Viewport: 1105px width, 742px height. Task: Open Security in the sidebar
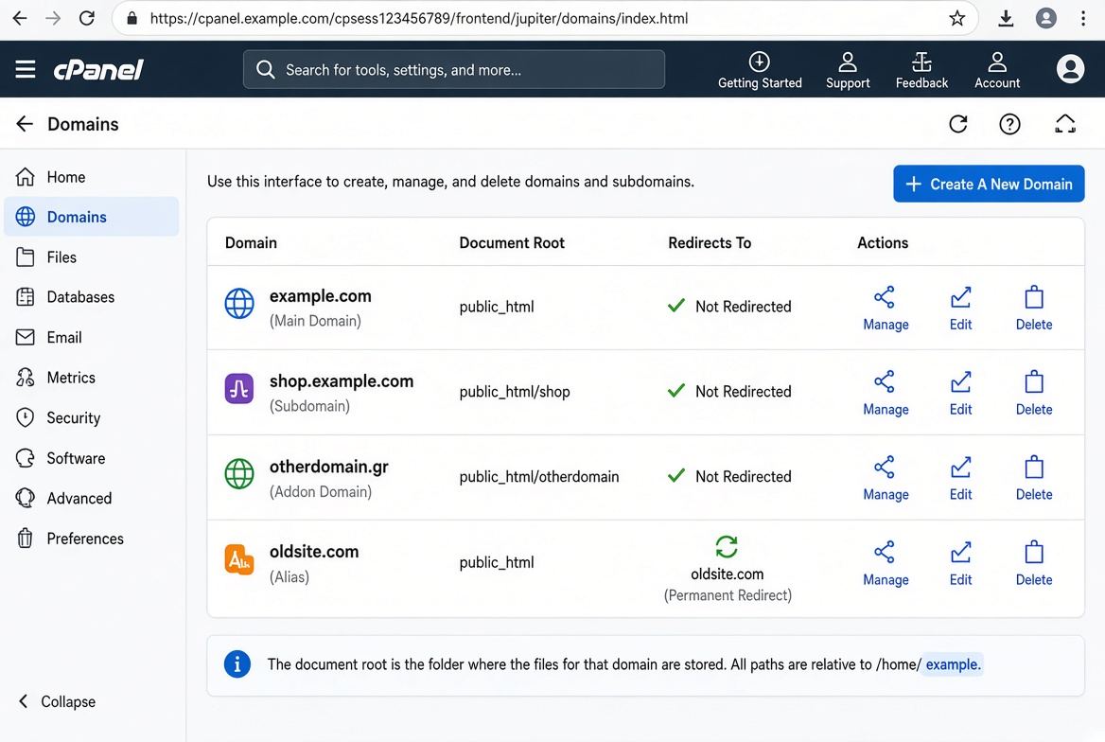point(92,417)
